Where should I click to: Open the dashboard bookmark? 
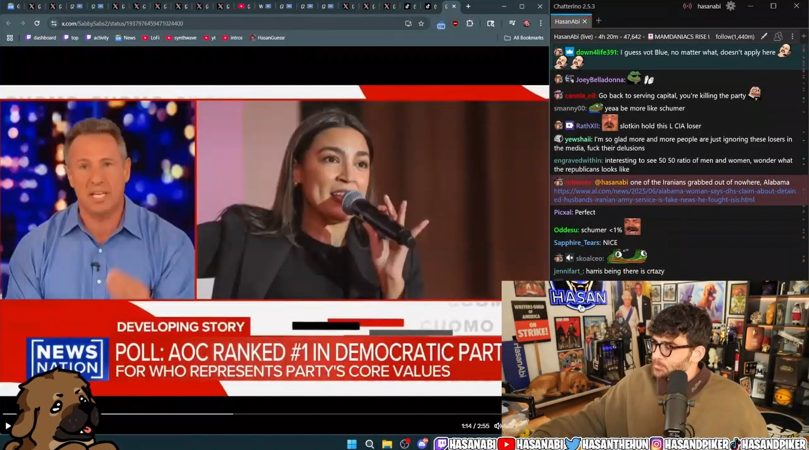[x=41, y=38]
